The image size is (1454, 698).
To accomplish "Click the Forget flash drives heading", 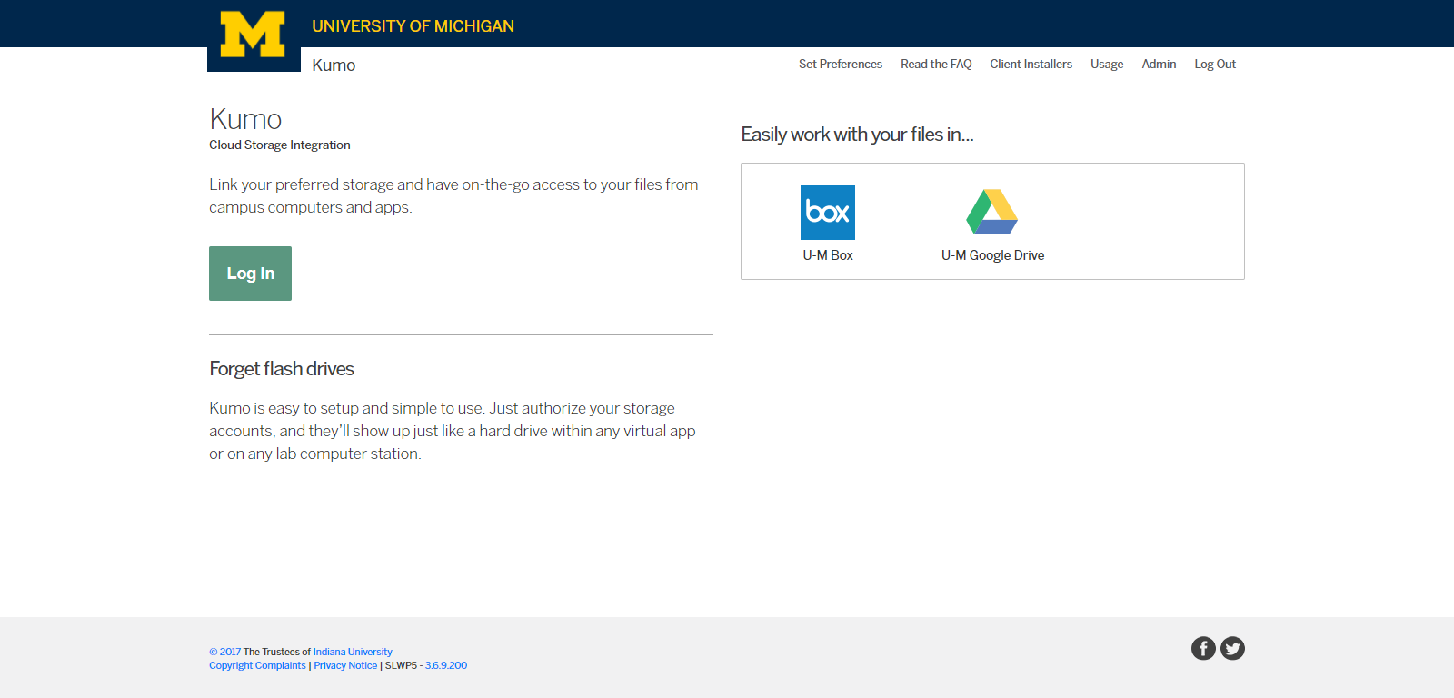I will (x=282, y=369).
